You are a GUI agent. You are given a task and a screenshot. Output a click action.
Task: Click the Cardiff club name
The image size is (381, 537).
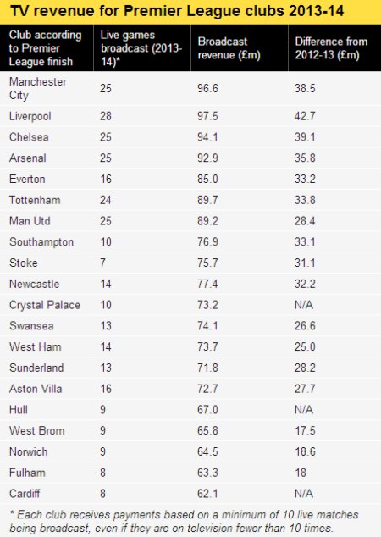[x=25, y=494]
